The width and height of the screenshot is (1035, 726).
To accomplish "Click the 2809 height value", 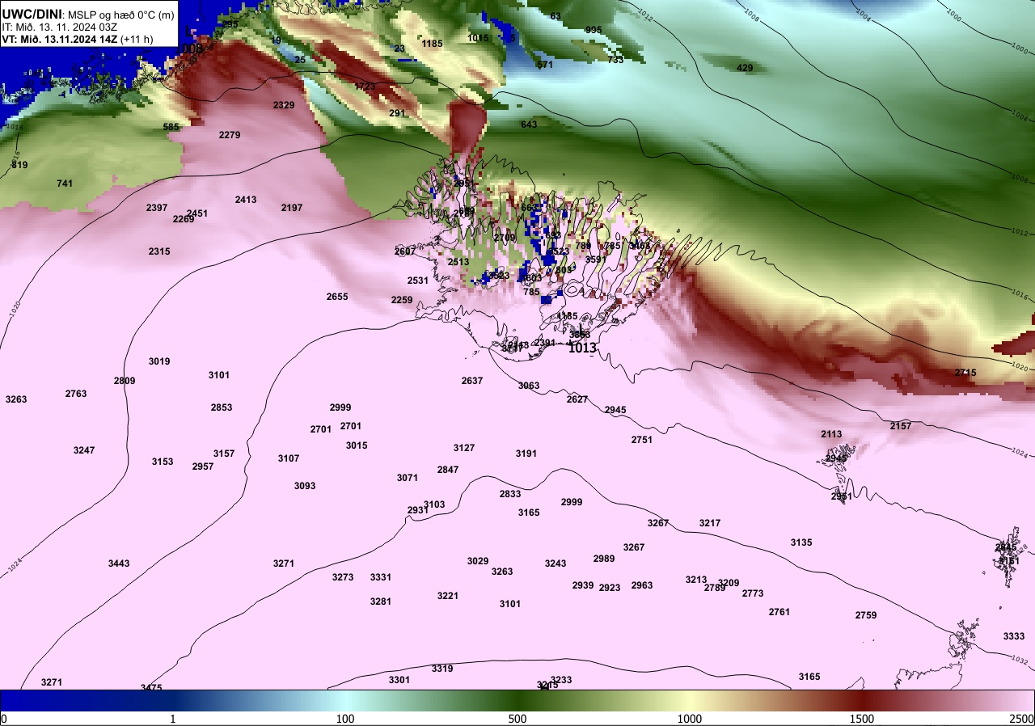I will click(125, 381).
